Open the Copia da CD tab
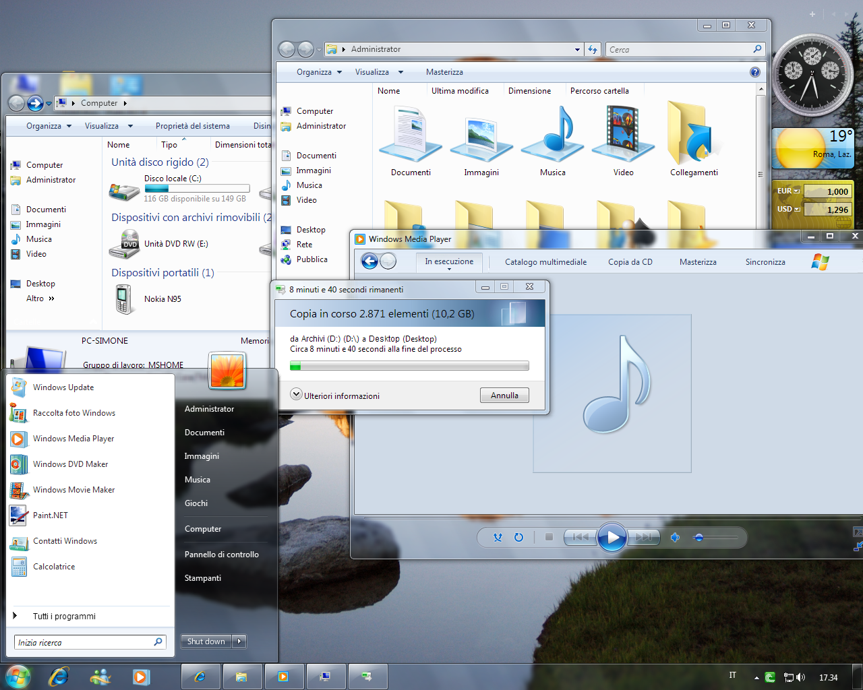863x690 pixels. coord(630,262)
